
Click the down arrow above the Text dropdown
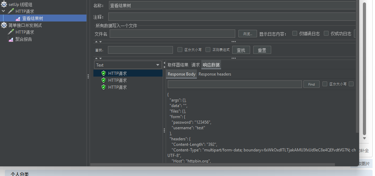point(100,58)
